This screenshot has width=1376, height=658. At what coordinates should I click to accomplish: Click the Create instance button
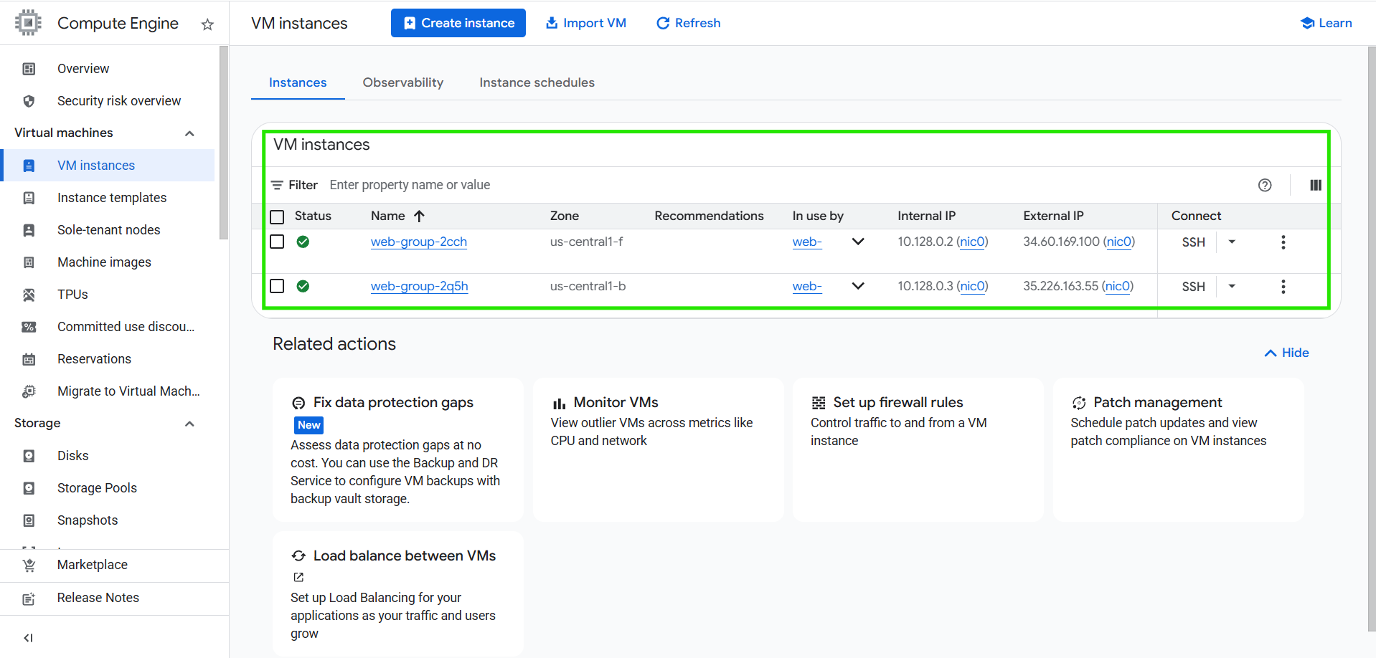458,23
